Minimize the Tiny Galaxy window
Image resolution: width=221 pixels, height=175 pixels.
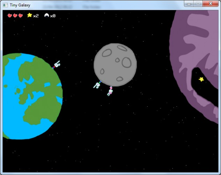189,4
